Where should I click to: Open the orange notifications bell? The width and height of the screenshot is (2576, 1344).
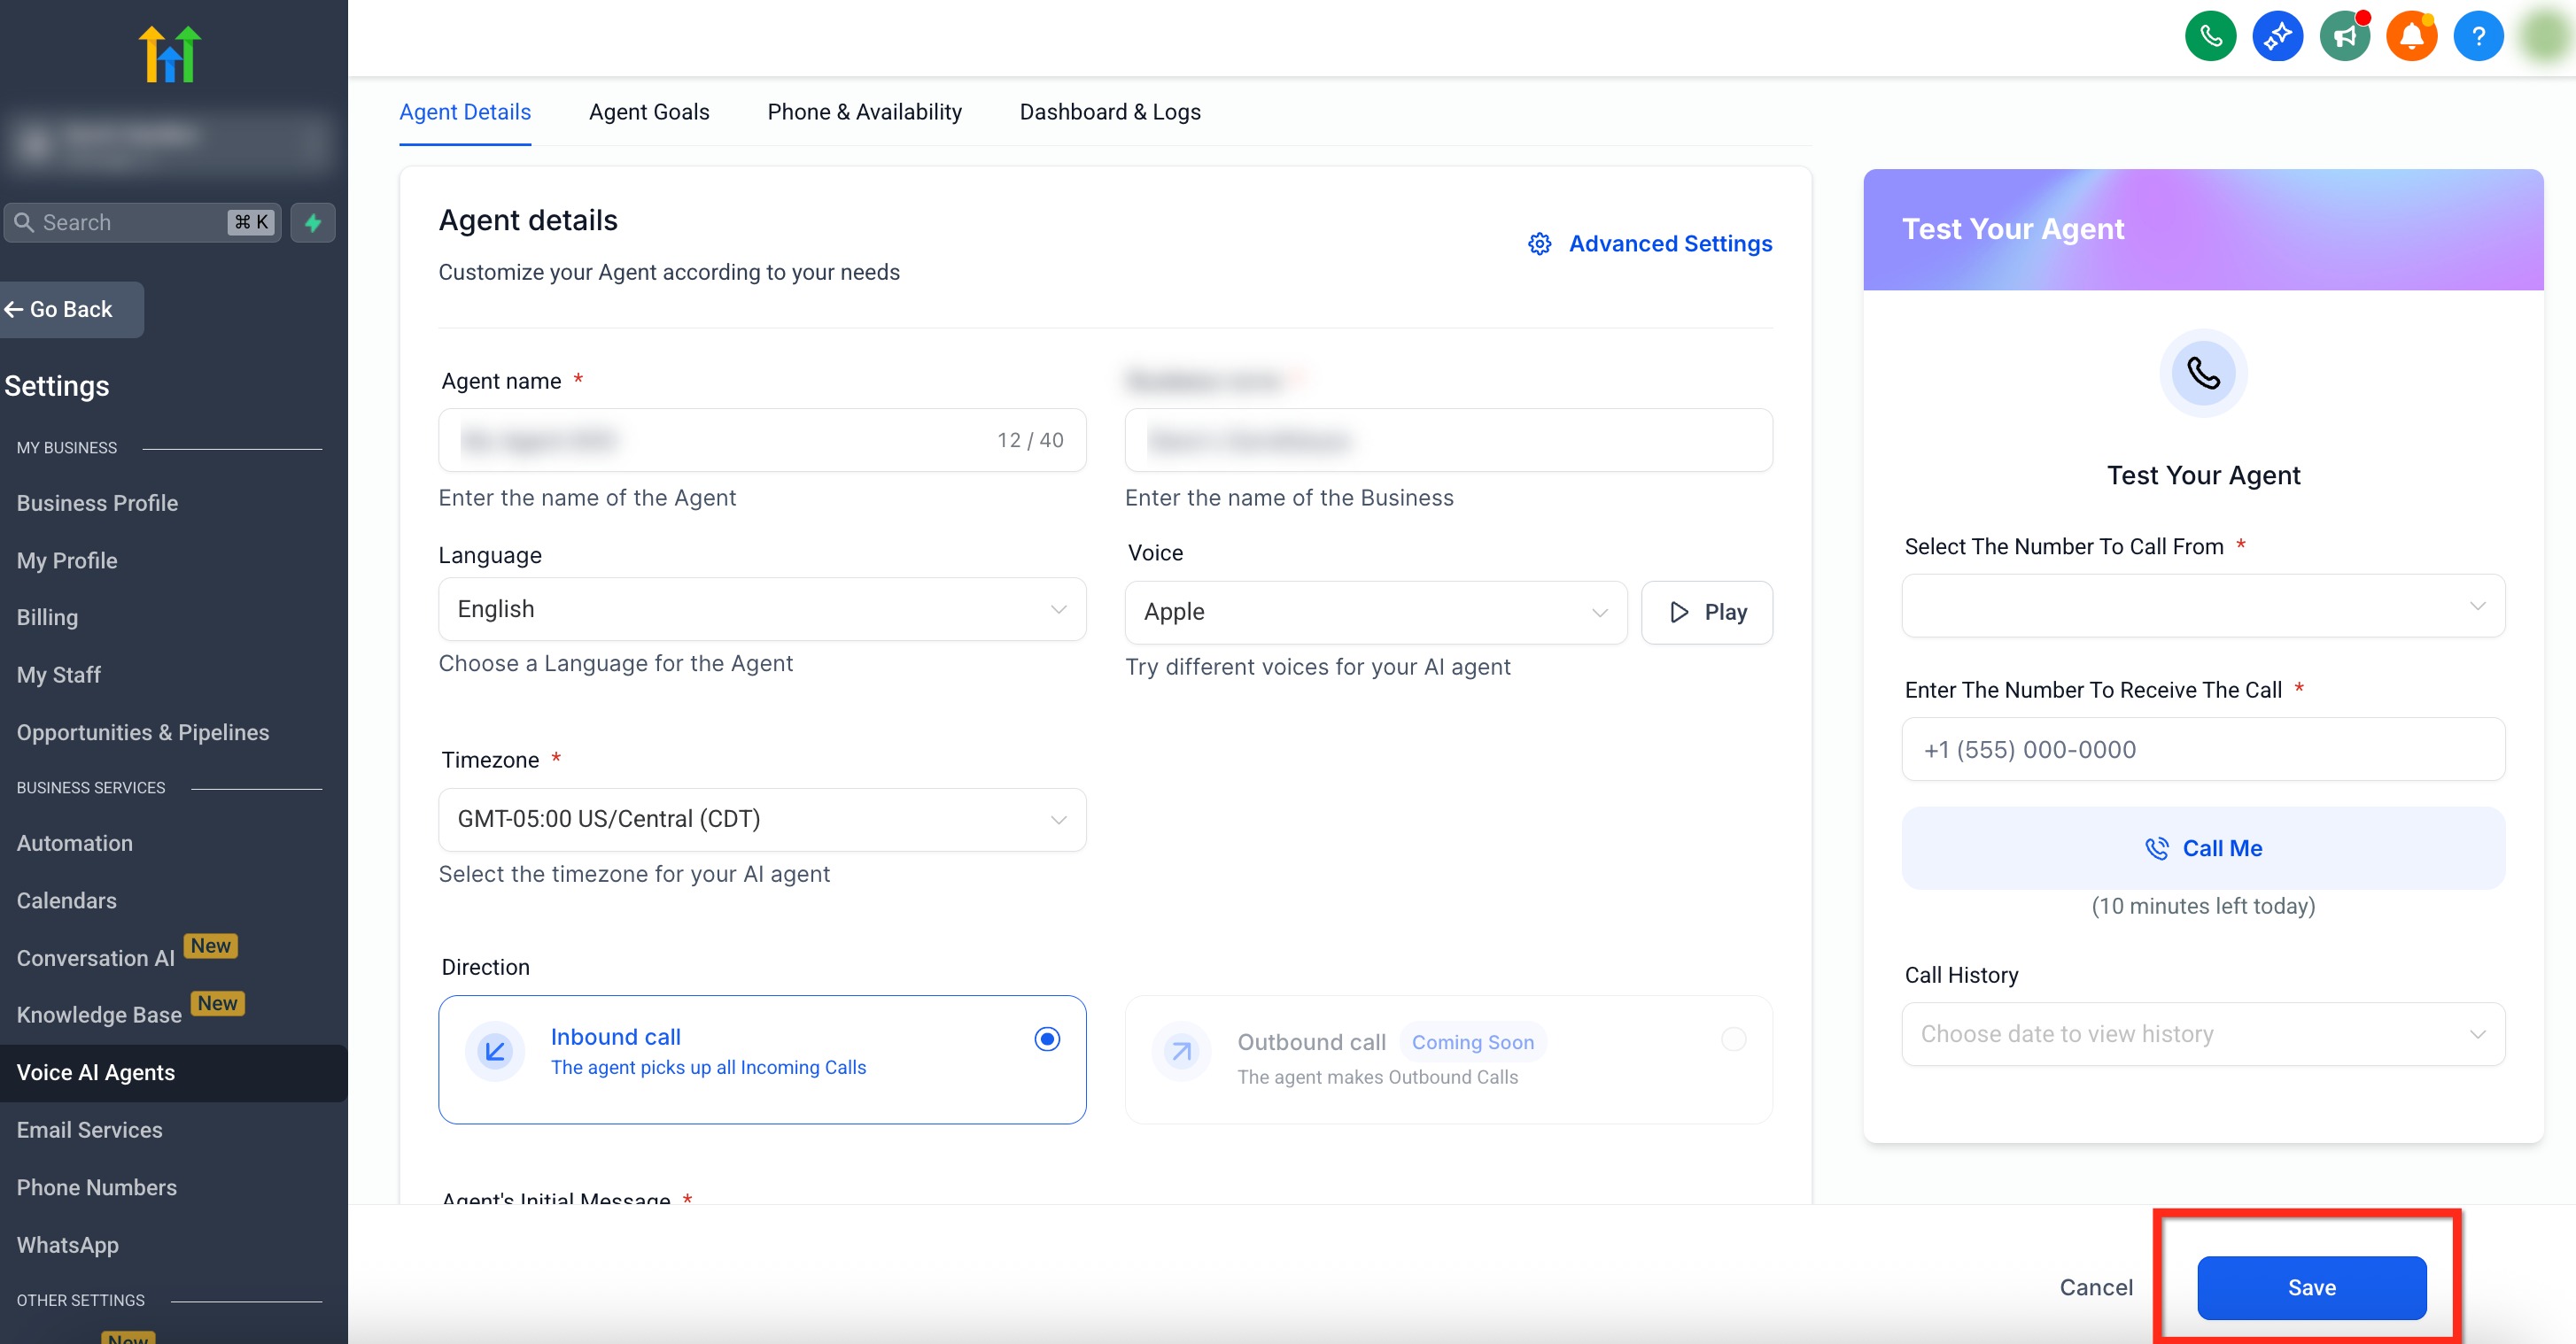(x=2410, y=37)
